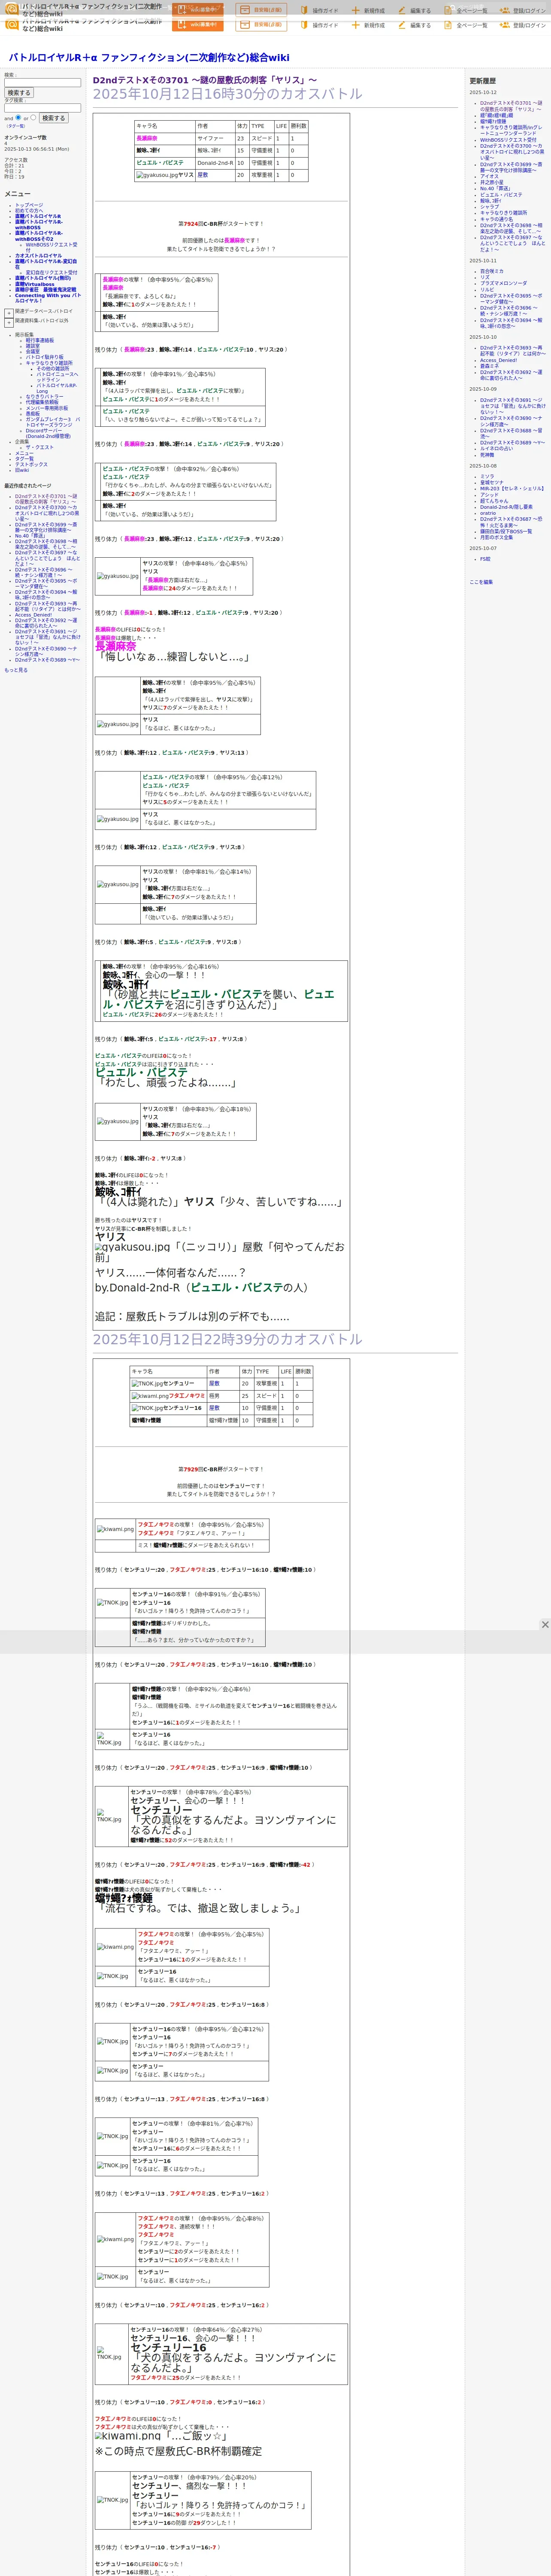The height and width of the screenshot is (2576, 551).
Task: Open 鎌田白菜/投下BOSS一覧 link
Action: tap(506, 531)
